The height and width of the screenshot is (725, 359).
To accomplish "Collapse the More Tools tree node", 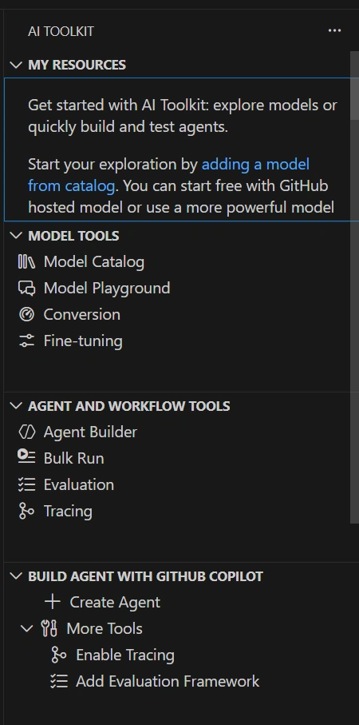I will [27, 629].
